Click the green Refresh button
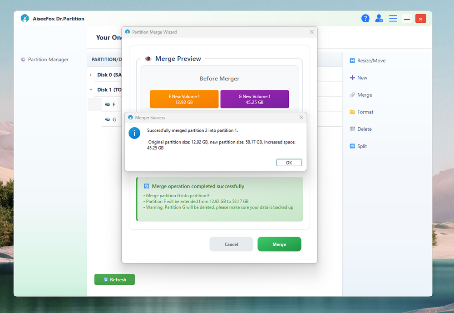 click(114, 279)
